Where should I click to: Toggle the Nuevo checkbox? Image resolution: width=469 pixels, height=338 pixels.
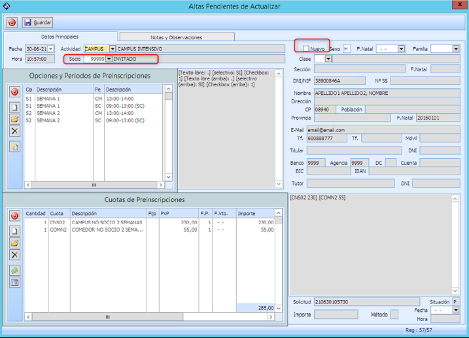point(305,49)
